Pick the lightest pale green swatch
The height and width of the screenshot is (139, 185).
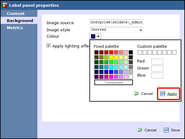click(126, 62)
